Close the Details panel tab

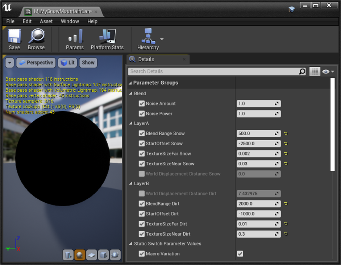tap(184, 59)
